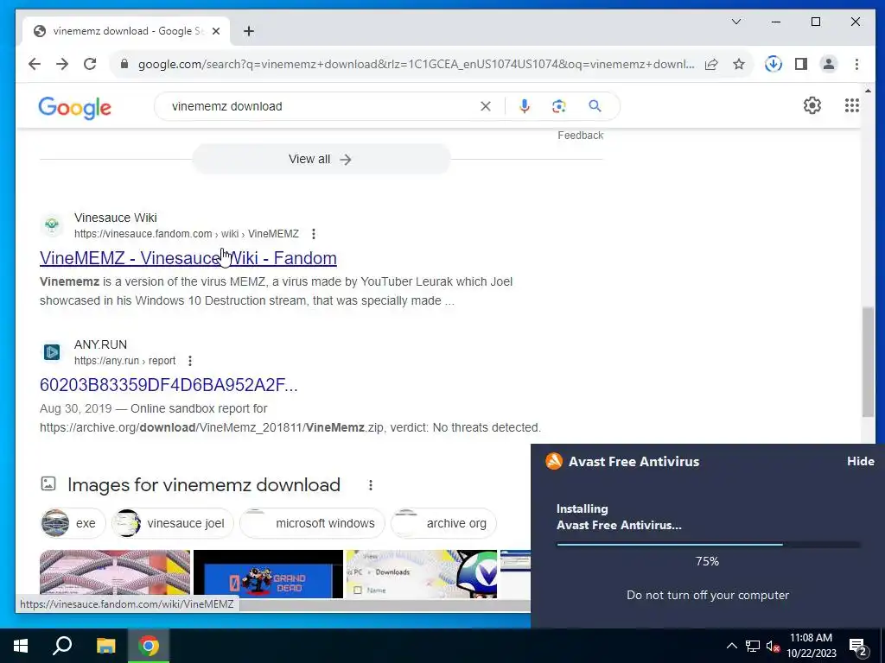Switch to Chrome in taskbar
This screenshot has width=885, height=663.
[149, 646]
